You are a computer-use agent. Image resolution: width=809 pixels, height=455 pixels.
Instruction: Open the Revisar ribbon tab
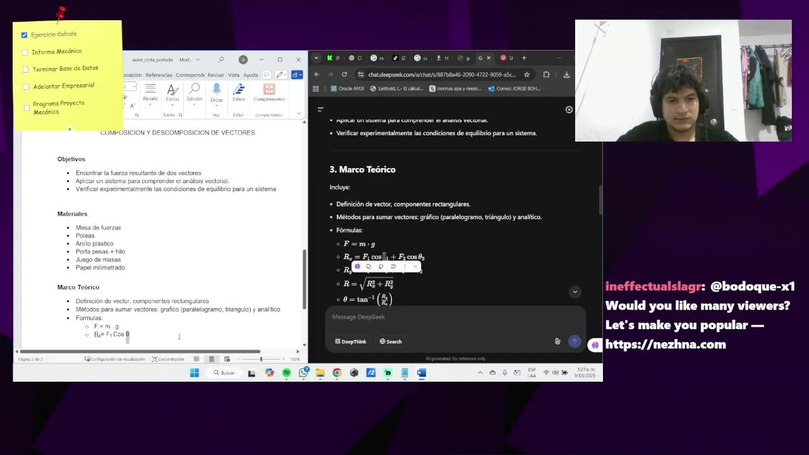pos(216,75)
